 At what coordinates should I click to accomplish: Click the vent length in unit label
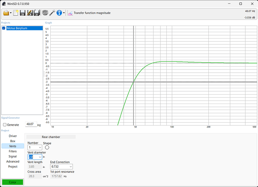point(44,167)
